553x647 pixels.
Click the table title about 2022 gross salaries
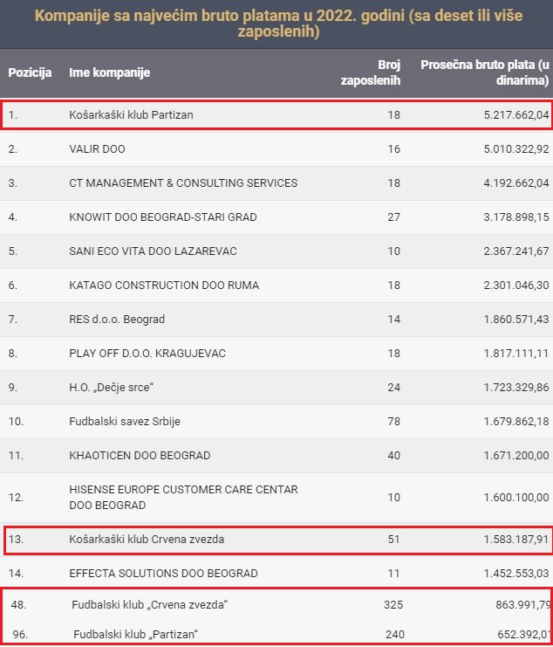pyautogui.click(x=276, y=24)
